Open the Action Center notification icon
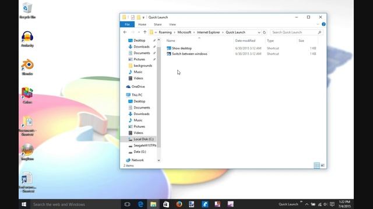The width and height of the screenshot is (373, 209). 332,204
